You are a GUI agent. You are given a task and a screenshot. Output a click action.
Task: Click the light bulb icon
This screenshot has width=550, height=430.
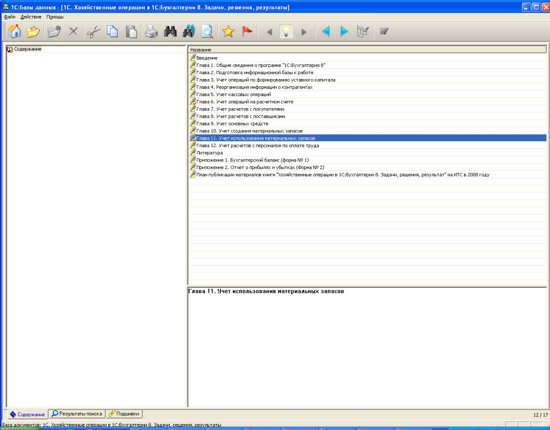(x=285, y=32)
